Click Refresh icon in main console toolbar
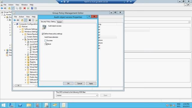This screenshot has width=192, height=108. coord(28,8)
